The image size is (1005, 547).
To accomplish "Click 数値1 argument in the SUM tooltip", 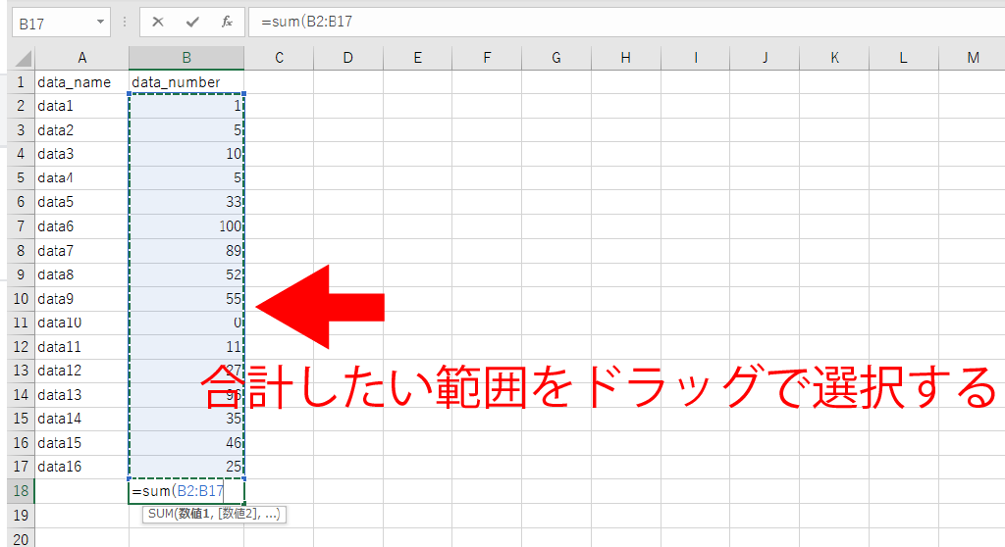I will [193, 514].
